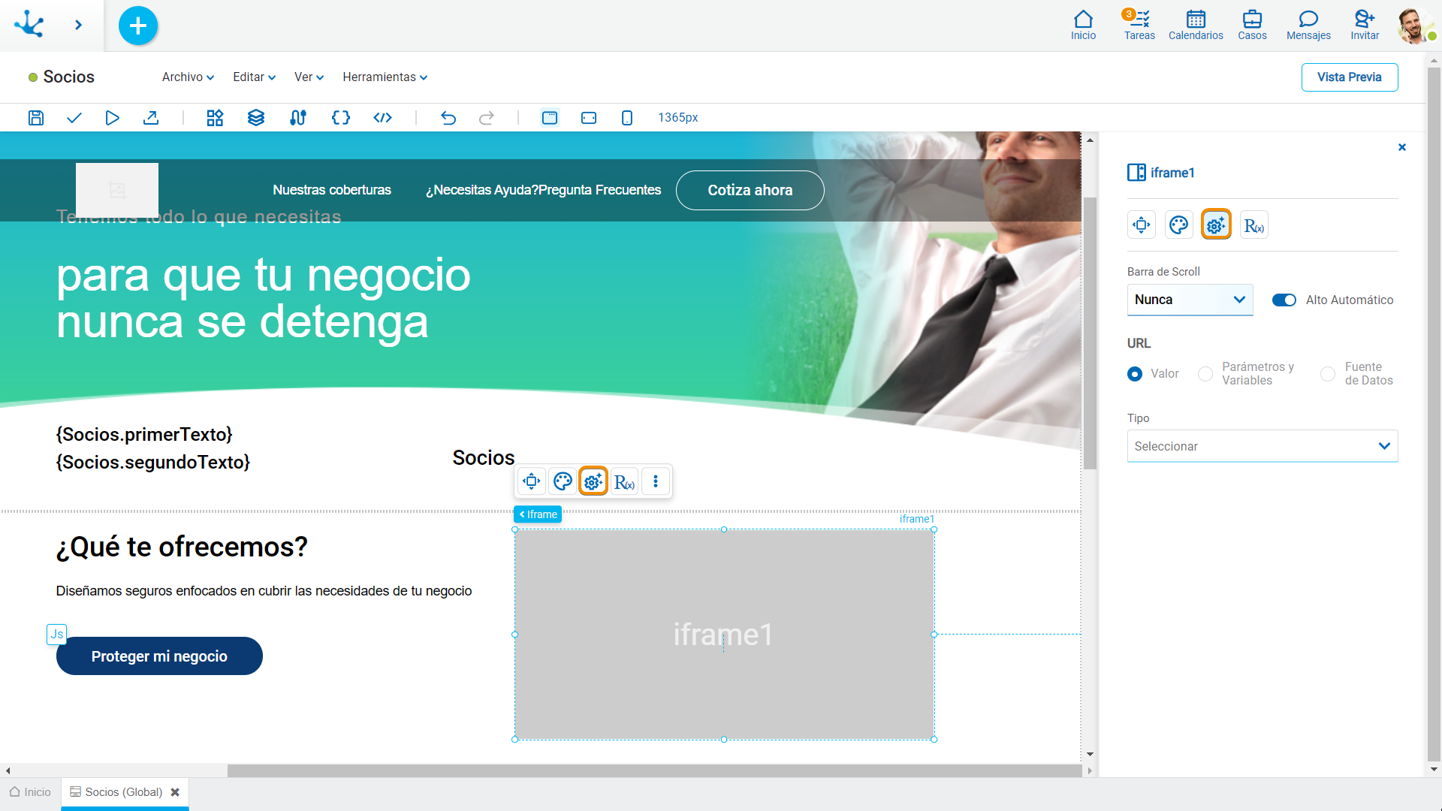
Task: Select the ¿Qué te ofrecemos? heading
Action: (182, 547)
